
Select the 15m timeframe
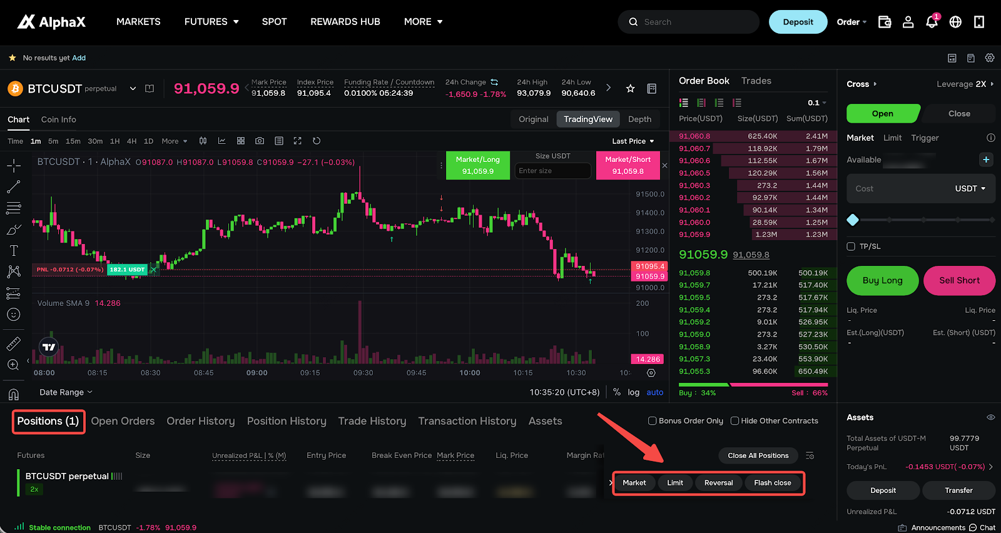click(73, 141)
